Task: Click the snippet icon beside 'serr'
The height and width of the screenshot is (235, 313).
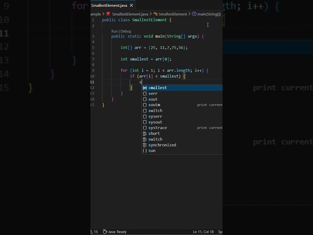Action: tap(145, 94)
